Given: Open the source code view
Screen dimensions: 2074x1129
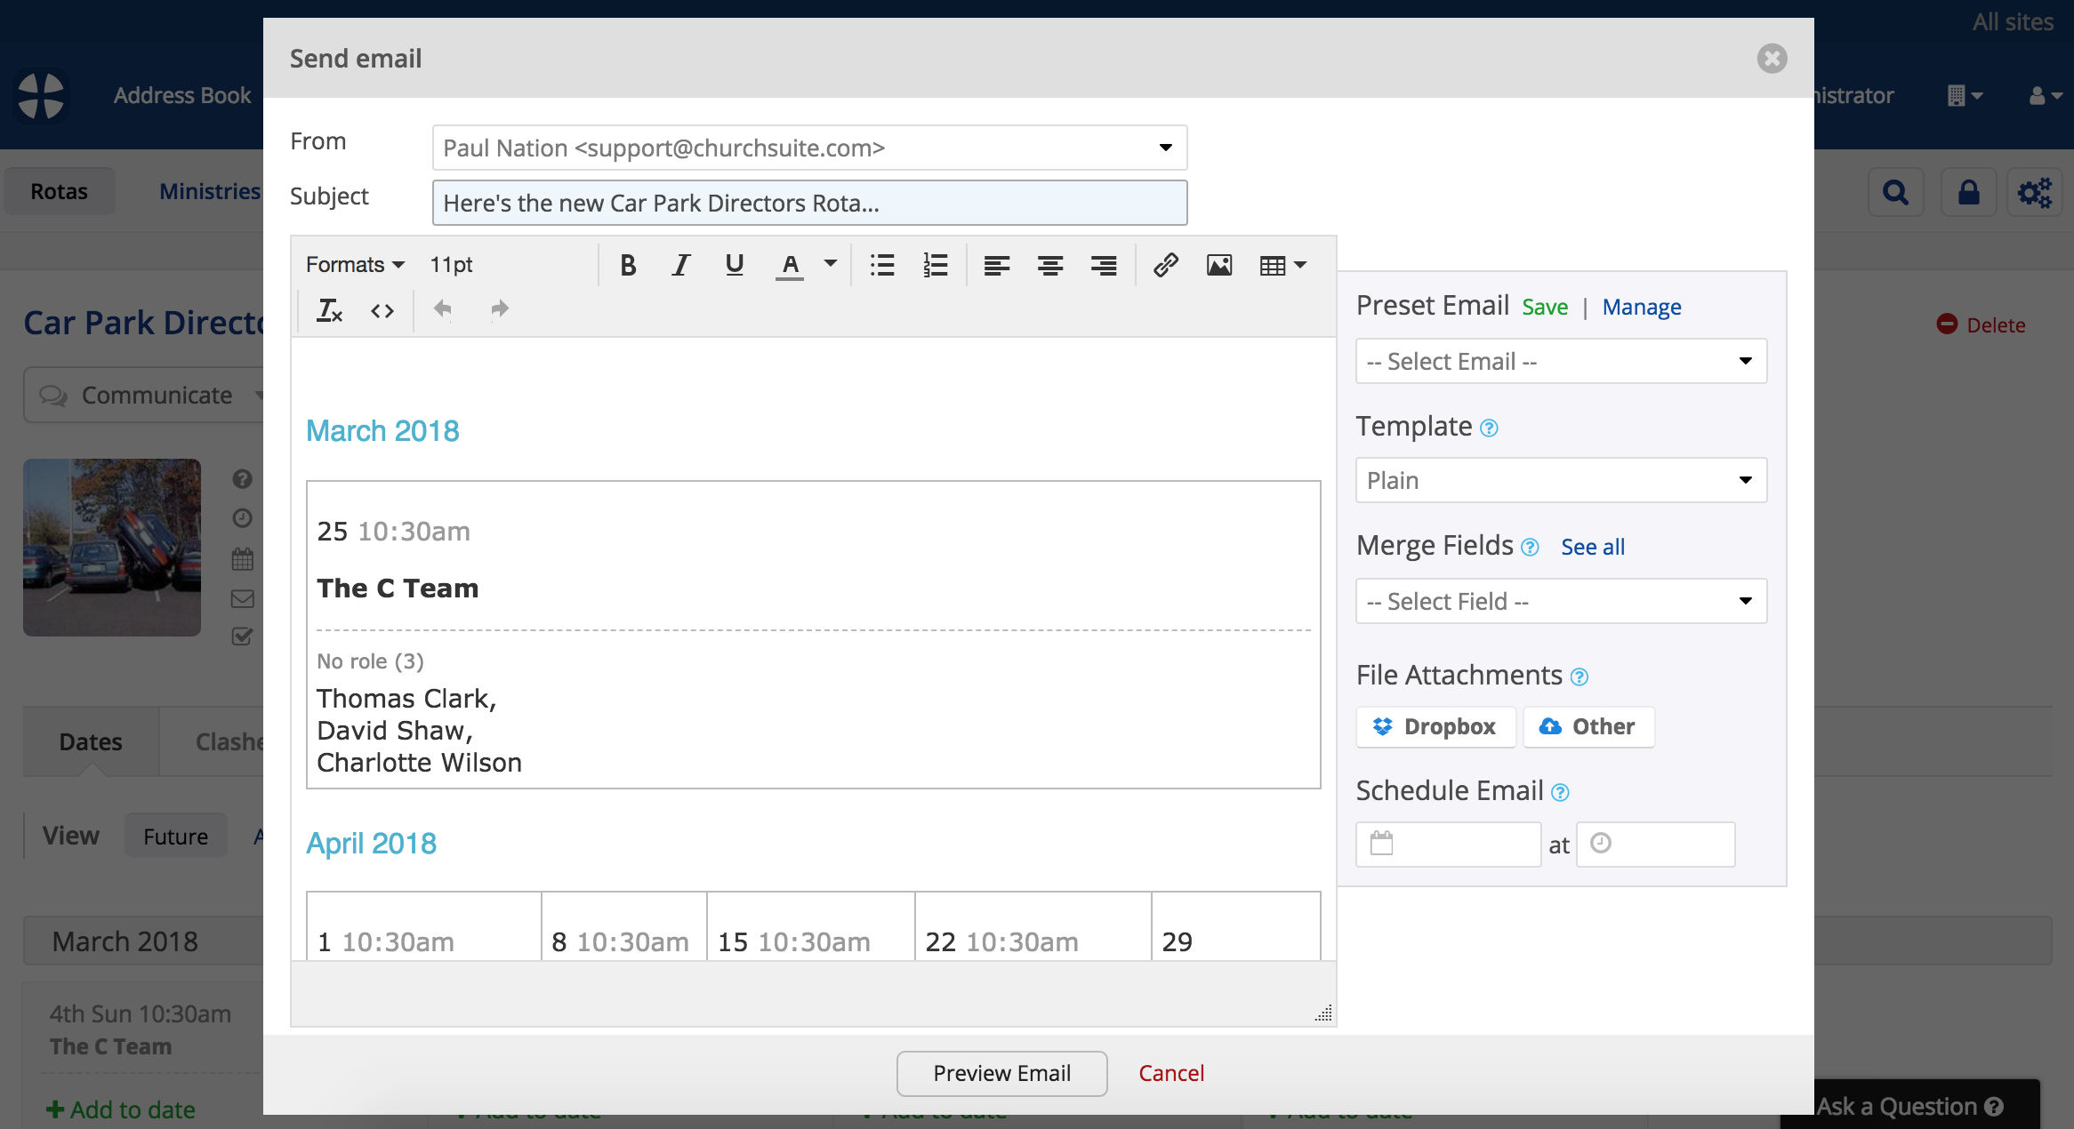Looking at the screenshot, I should point(382,310).
